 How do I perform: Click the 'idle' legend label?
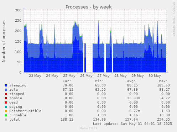click(14, 90)
